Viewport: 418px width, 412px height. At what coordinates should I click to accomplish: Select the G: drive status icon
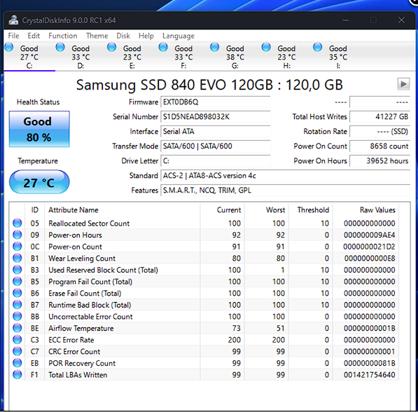(214, 47)
